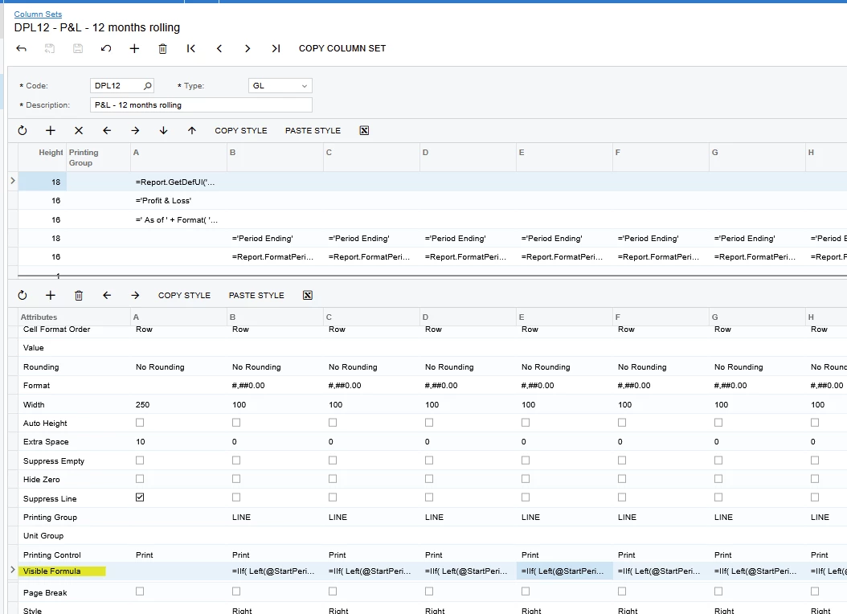Open the Code lookup magnifier
The image size is (847, 614).
click(148, 86)
